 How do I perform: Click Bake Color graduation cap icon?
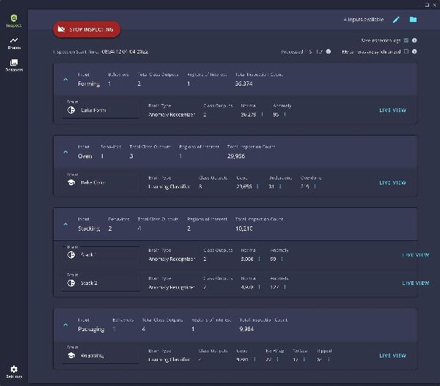point(71,182)
